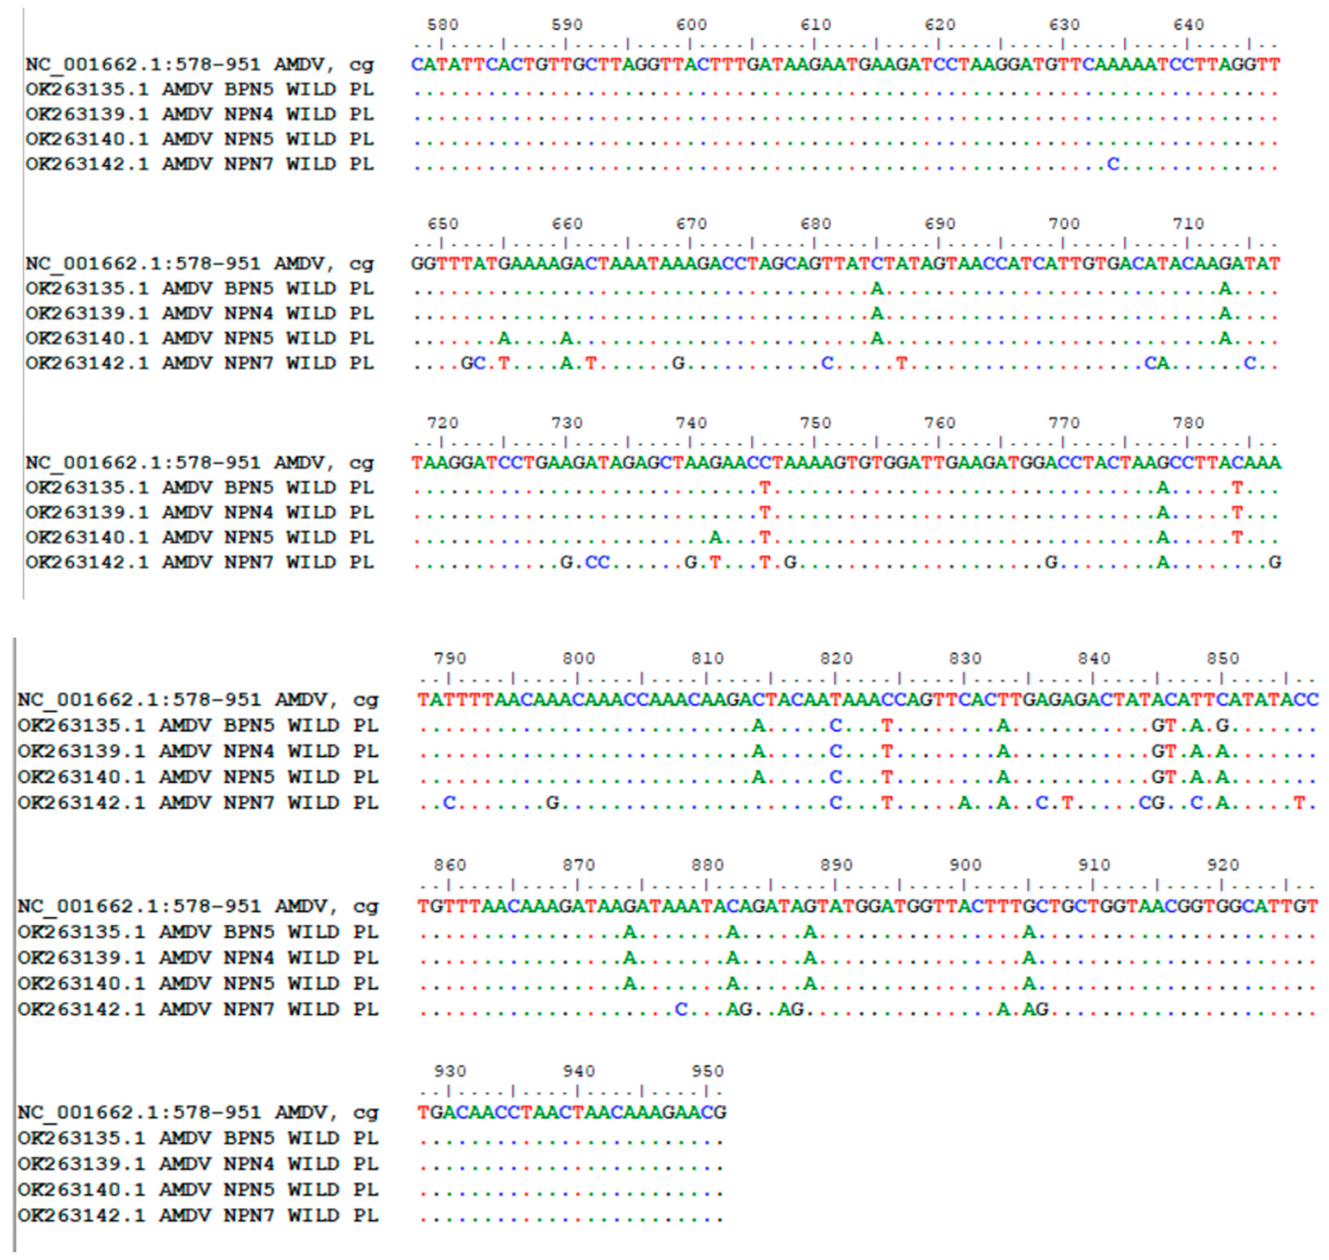
Task: Click the reference sequence TGACAACCTAACTAACAAAGAACG
Action: [572, 1113]
